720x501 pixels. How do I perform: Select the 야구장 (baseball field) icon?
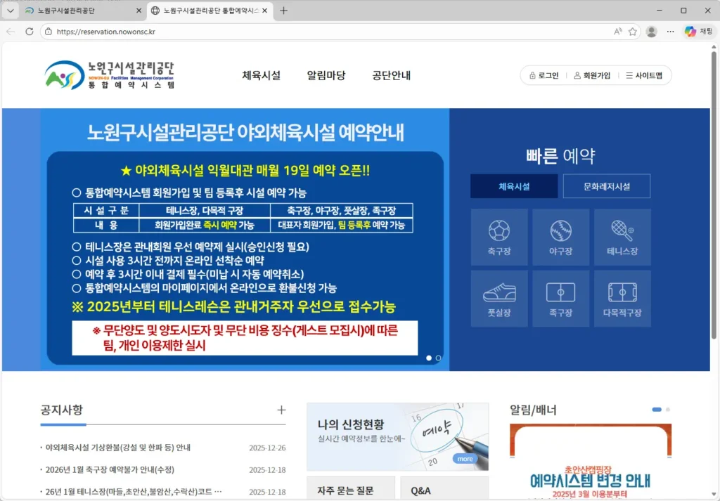point(561,237)
